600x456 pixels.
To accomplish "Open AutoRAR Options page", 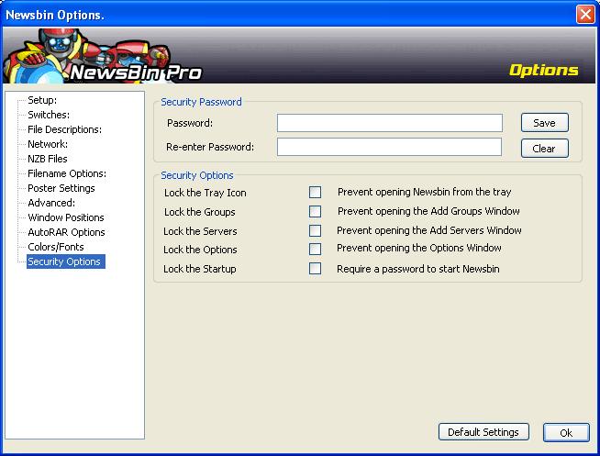I will 66,232.
